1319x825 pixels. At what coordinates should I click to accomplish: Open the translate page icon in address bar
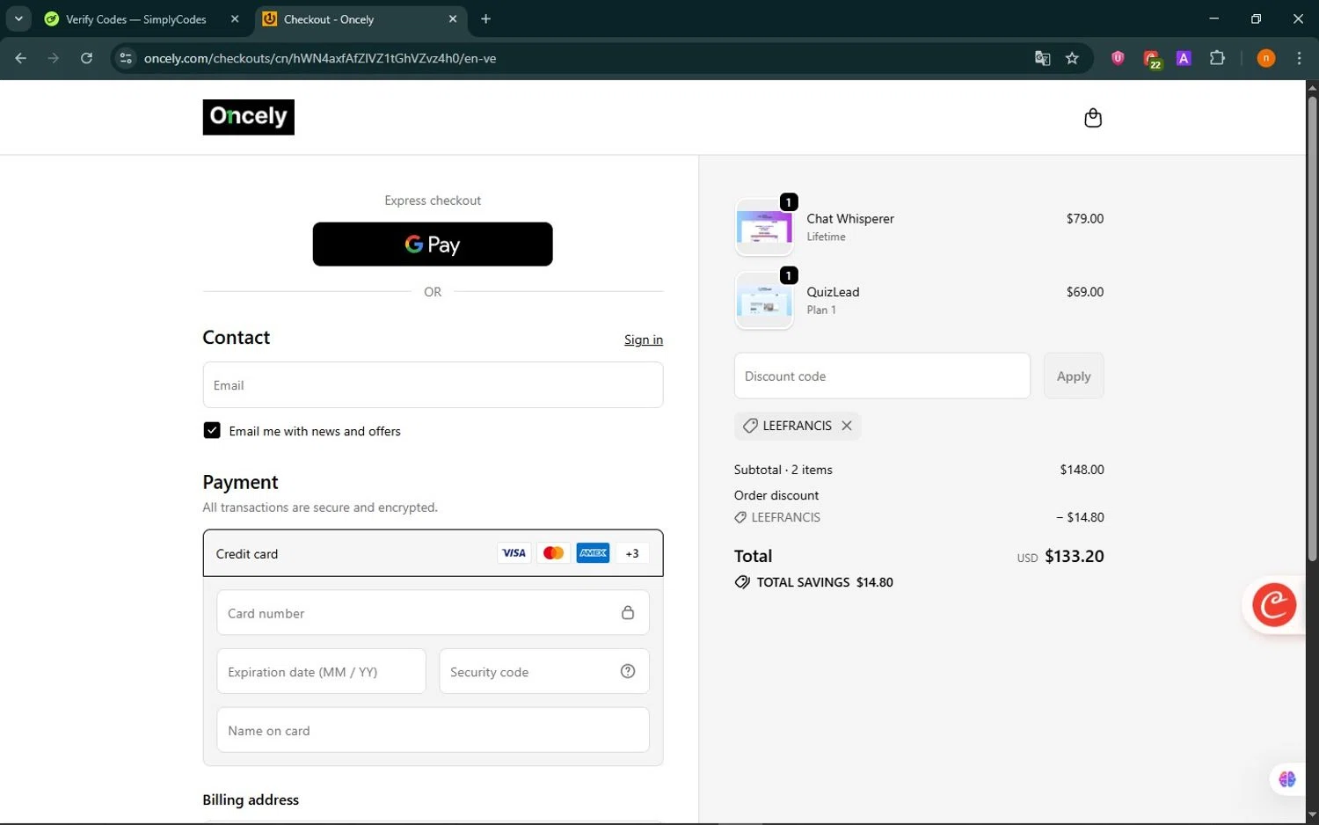coord(1042,58)
